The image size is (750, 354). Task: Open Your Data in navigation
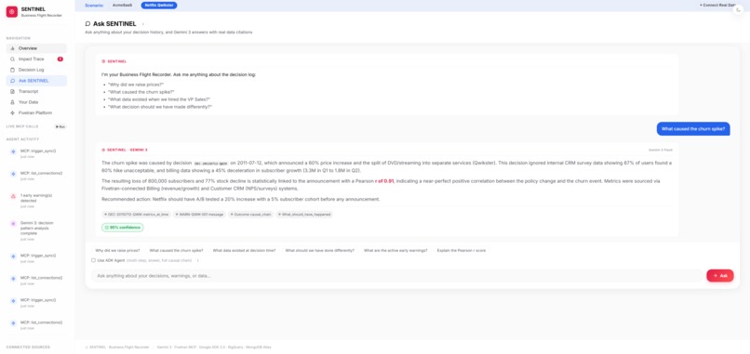pos(36,102)
